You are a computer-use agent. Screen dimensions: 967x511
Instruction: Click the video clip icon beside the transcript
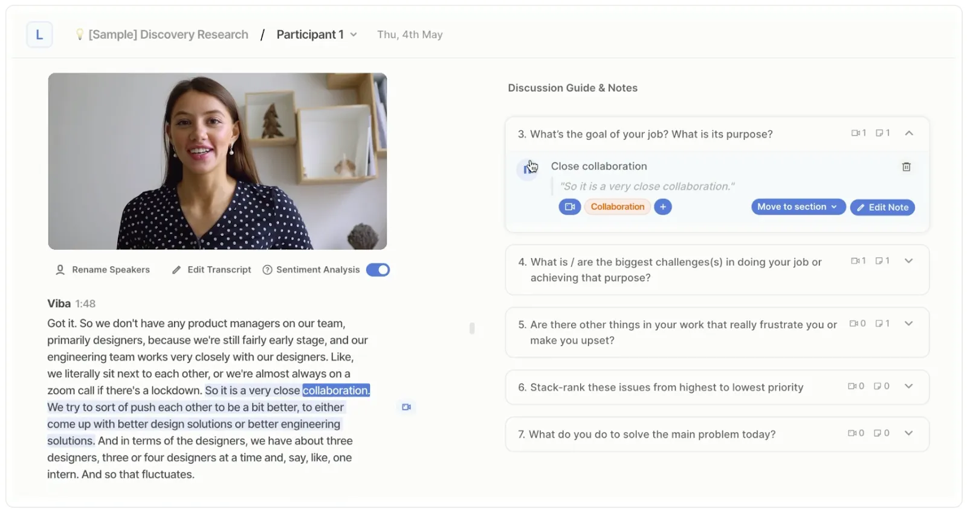click(x=406, y=407)
